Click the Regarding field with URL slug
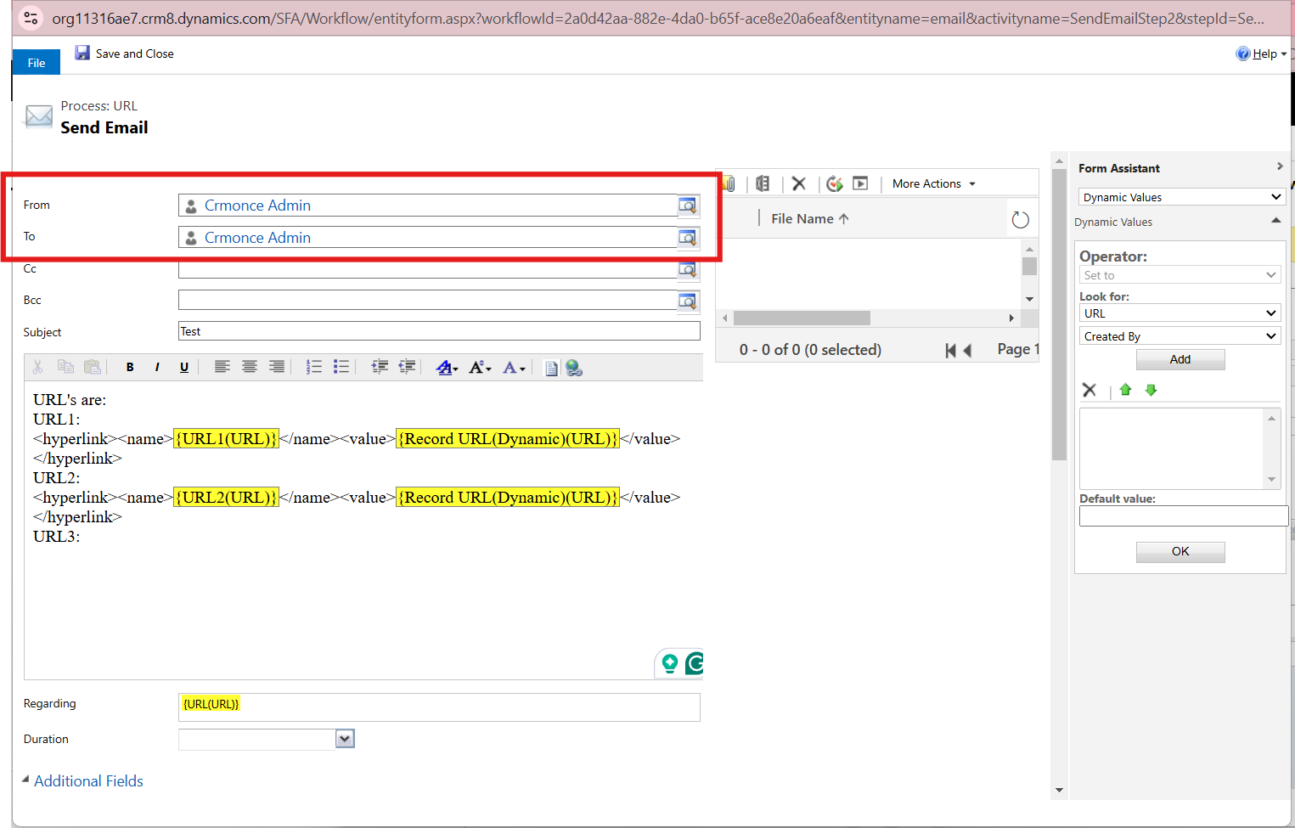This screenshot has height=828, width=1295. point(439,707)
